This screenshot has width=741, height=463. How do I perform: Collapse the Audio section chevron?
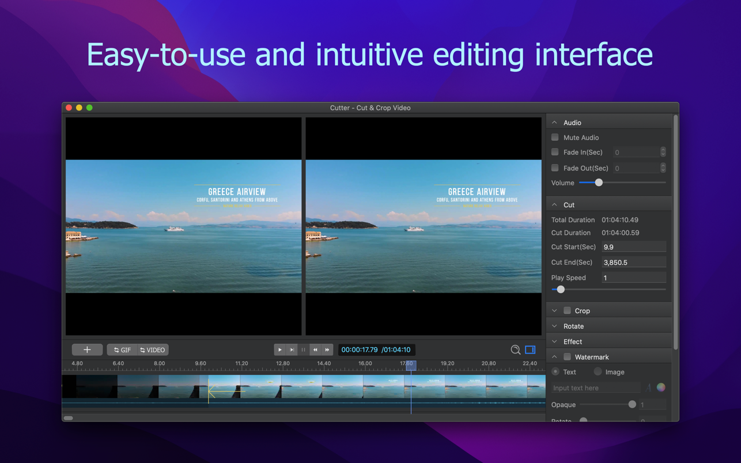pos(554,123)
